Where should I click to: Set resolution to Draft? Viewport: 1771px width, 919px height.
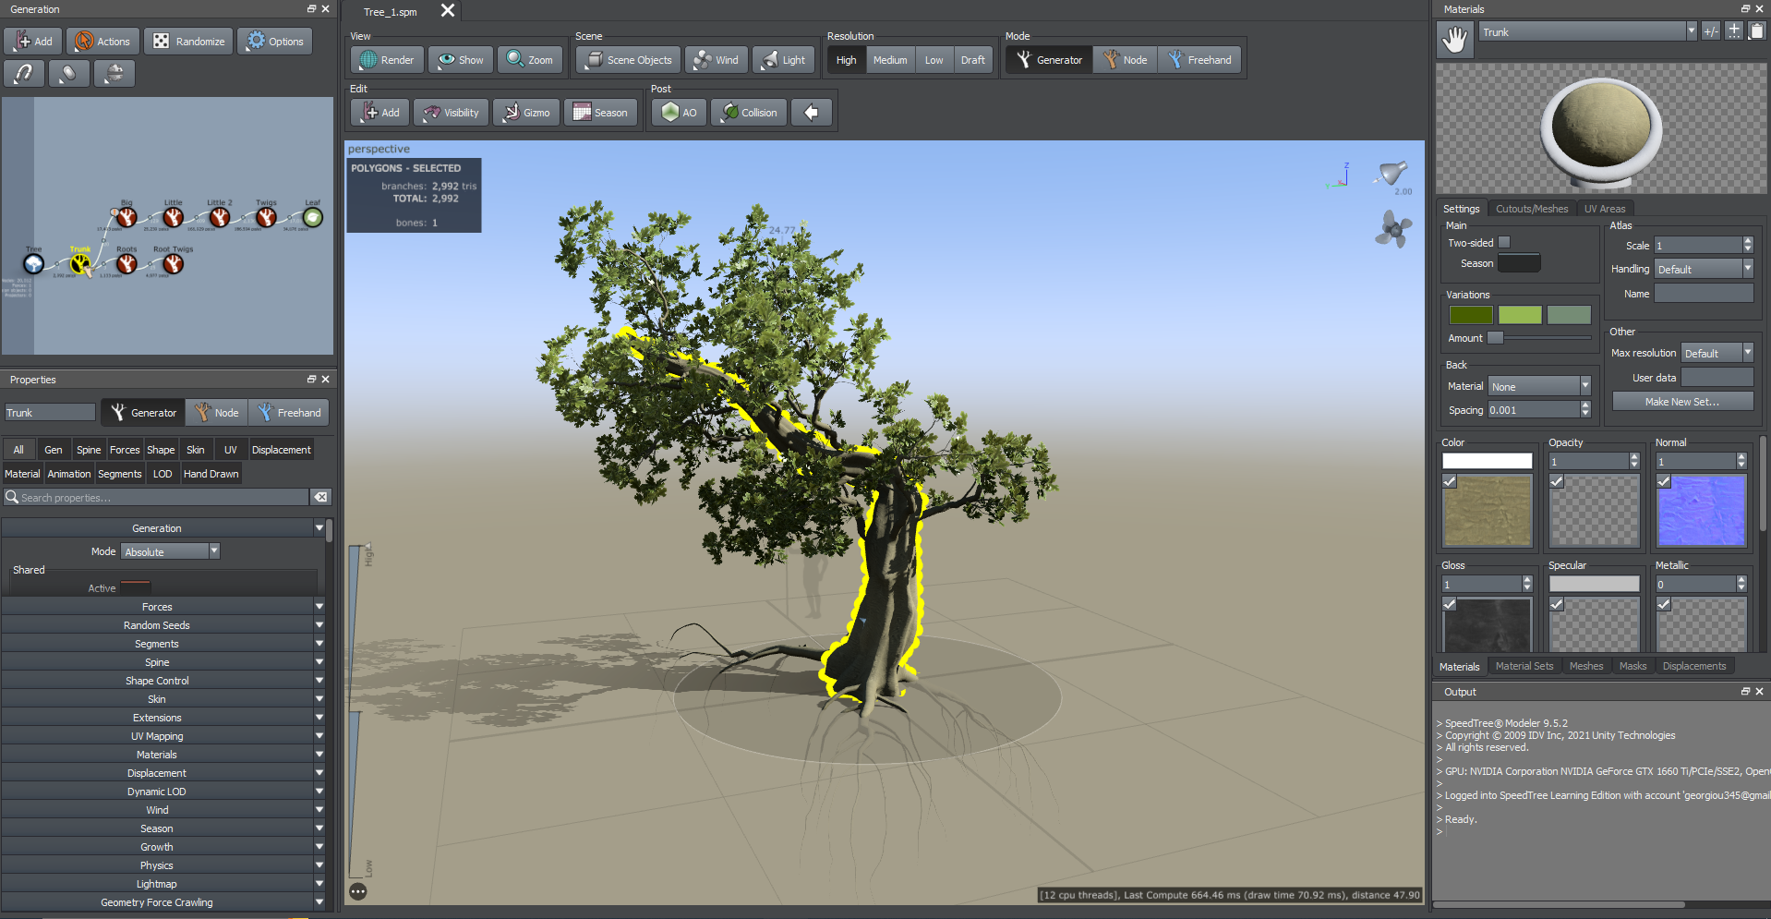pyautogui.click(x=972, y=59)
